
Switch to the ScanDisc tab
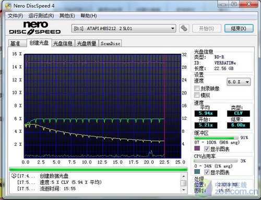point(110,43)
